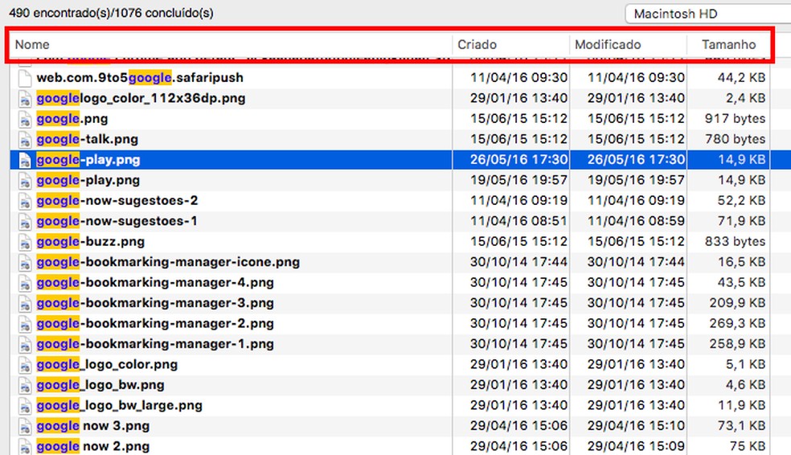Select google-bookmarking-manager-4.png in the list
This screenshot has width=791, height=455.
pyautogui.click(x=155, y=282)
